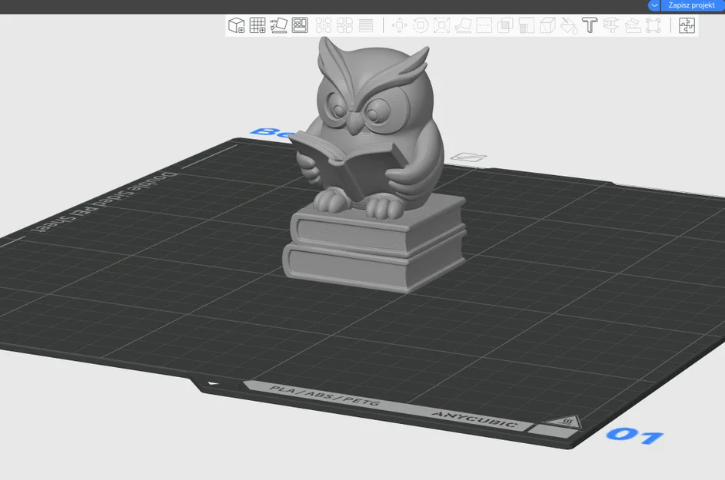The width and height of the screenshot is (725, 480).
Task: Click the corner-brackets icon before puzzle icon
Action: coord(653,25)
